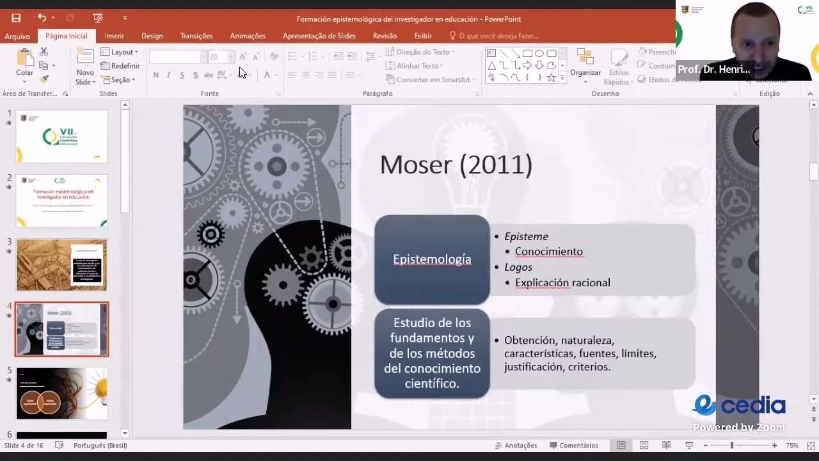Image resolution: width=819 pixels, height=461 pixels.
Task: Click the numbered list icon
Action: 313,56
